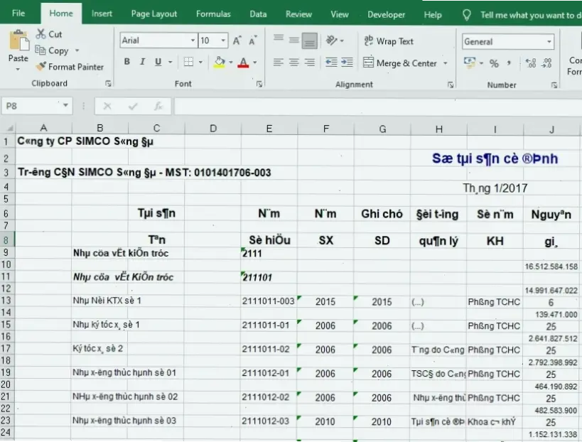
Task: Select the column E header
Action: pos(269,129)
